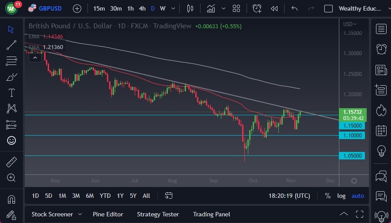The height and width of the screenshot is (223, 391).
Task: Select the measure ruler tool
Action: pyautogui.click(x=11, y=162)
